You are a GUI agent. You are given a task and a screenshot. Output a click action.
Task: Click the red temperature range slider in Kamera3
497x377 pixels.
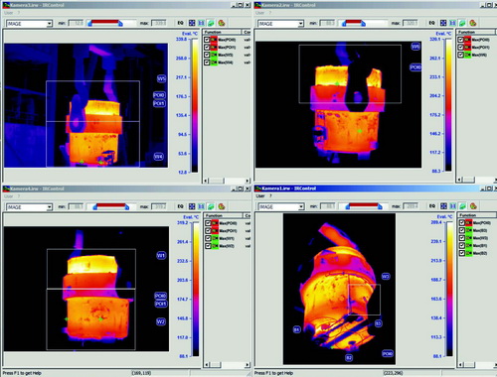105,22
